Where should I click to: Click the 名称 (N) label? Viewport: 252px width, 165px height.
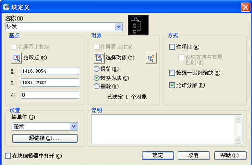click(x=15, y=18)
